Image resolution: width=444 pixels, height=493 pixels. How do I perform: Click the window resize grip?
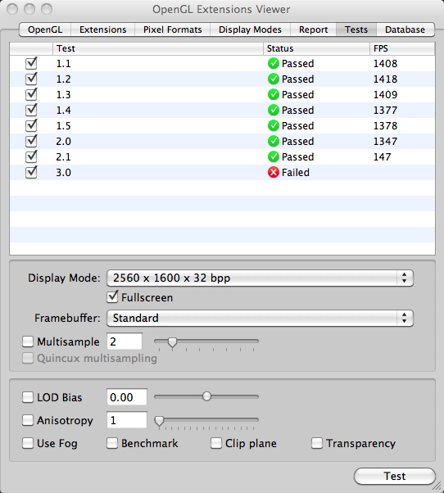(x=437, y=486)
